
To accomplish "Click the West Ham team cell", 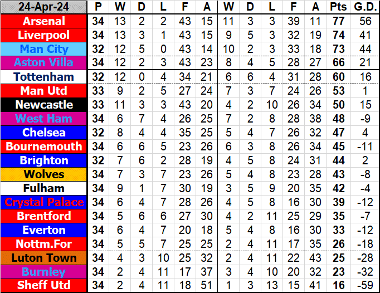I will (43, 119).
